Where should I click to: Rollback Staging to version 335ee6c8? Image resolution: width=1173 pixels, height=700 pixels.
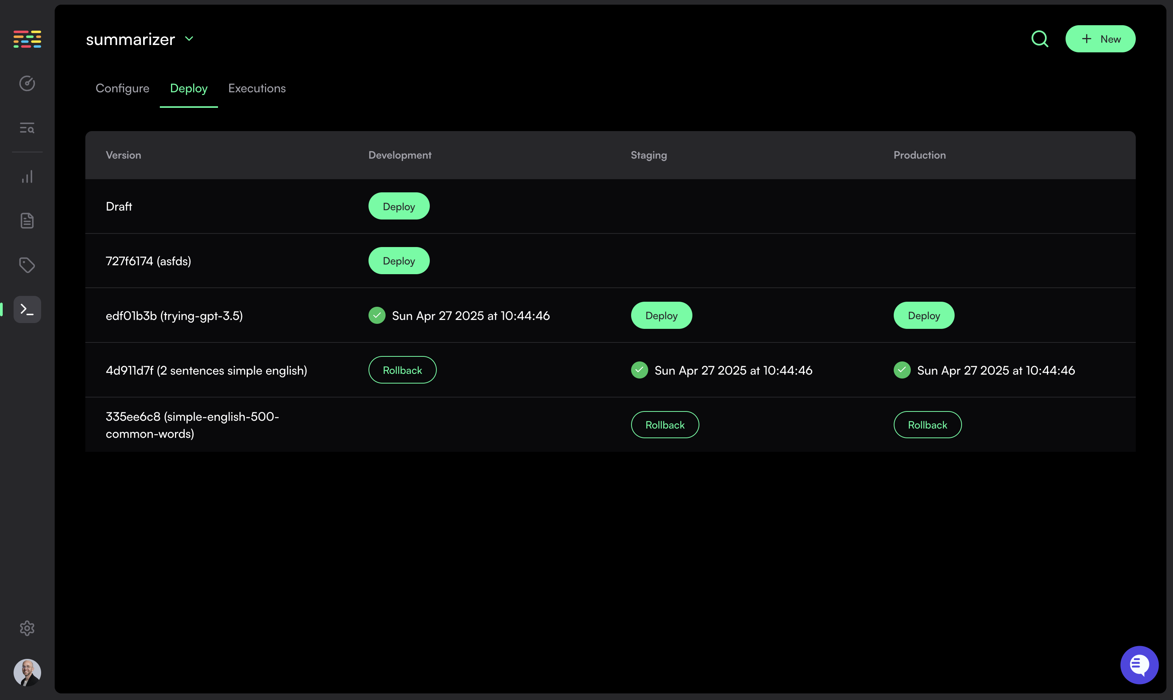(x=664, y=425)
